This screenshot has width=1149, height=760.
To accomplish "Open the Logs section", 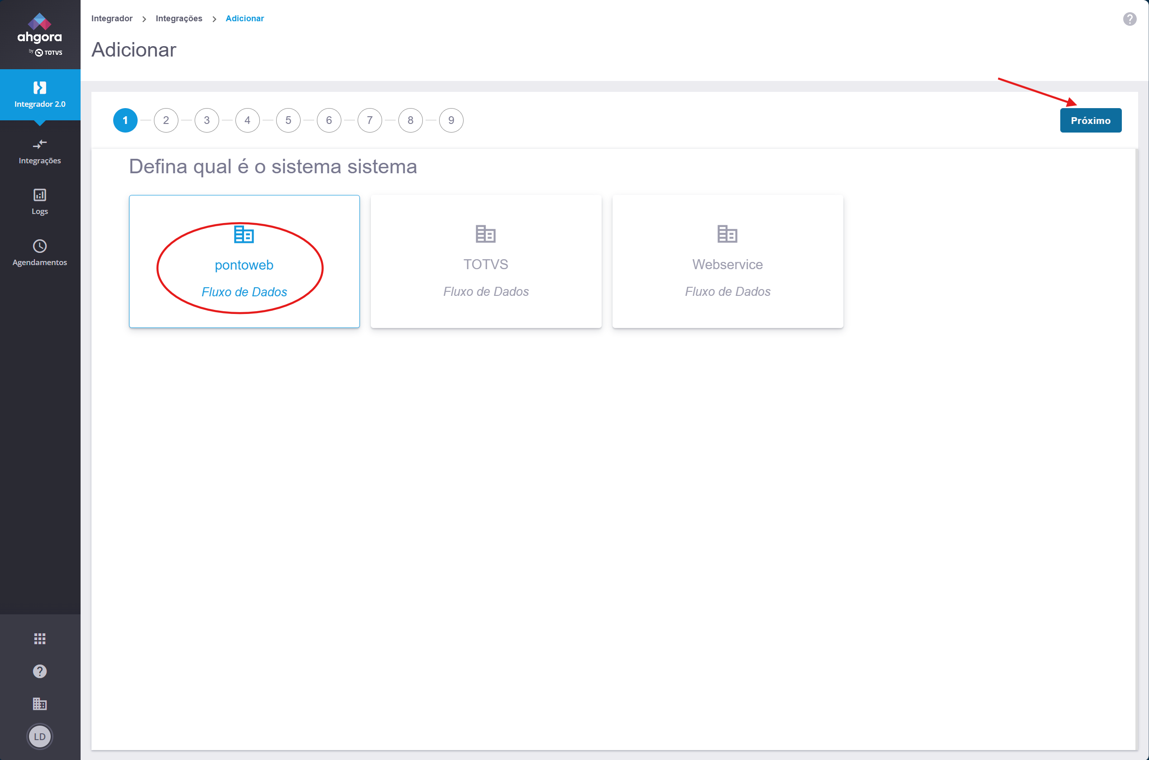I will pos(40,202).
